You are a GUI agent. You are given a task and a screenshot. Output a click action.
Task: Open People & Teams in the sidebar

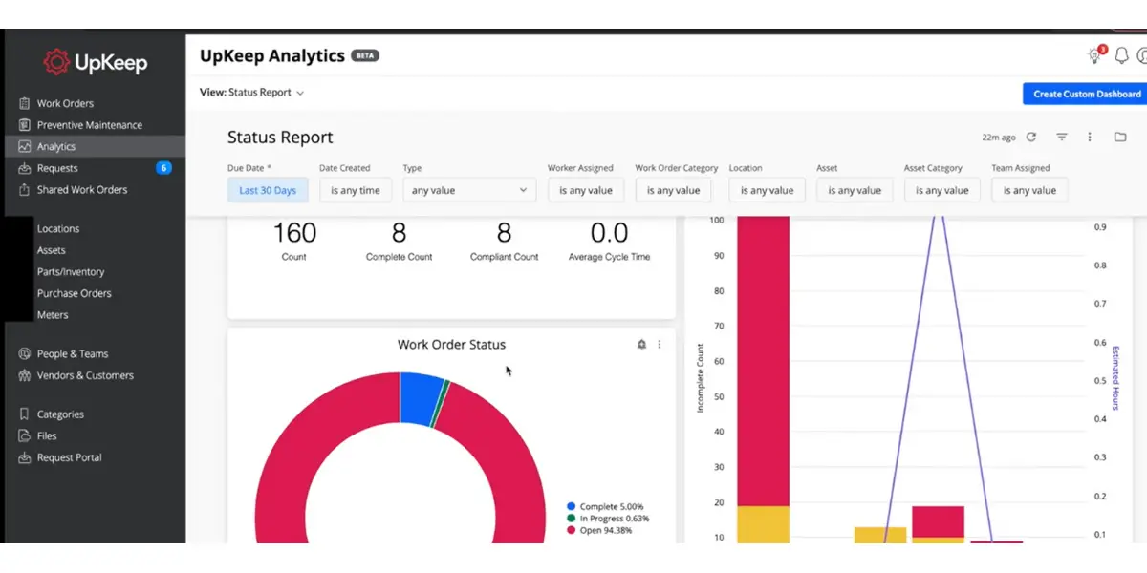pyautogui.click(x=73, y=354)
